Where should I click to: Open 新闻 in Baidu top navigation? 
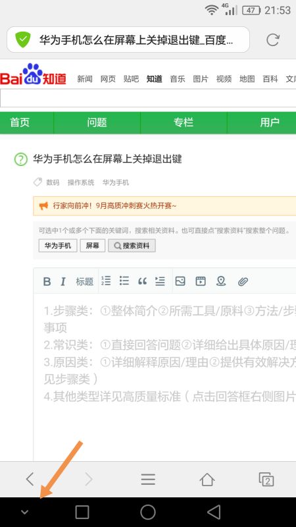[x=85, y=79]
